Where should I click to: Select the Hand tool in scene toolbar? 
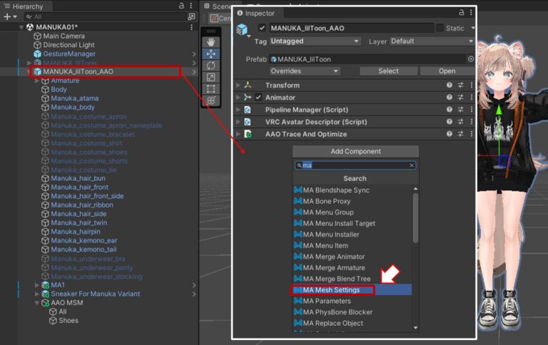(211, 42)
